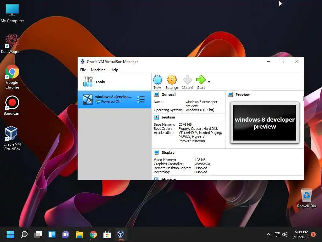The height and width of the screenshot is (242, 322).
Task: Click the taskbar Search icon
Action: point(24,234)
